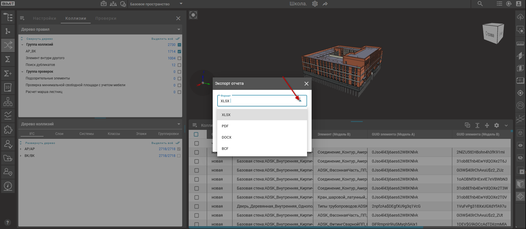526x229 pixels.
Task: Click Выделить всё in rules tree
Action: click(x=162, y=39)
